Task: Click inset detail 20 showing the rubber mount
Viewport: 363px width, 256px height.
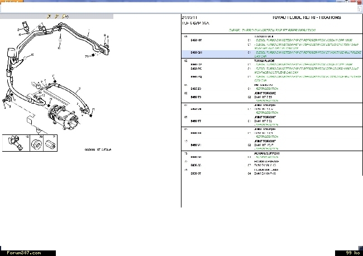Action: tap(36, 143)
